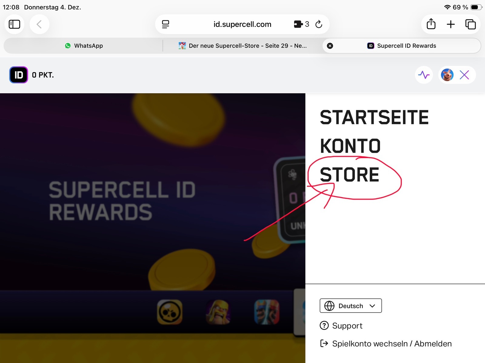Screen dimensions: 485x363
Task: Open the extensions puzzle icon
Action: coord(298,24)
